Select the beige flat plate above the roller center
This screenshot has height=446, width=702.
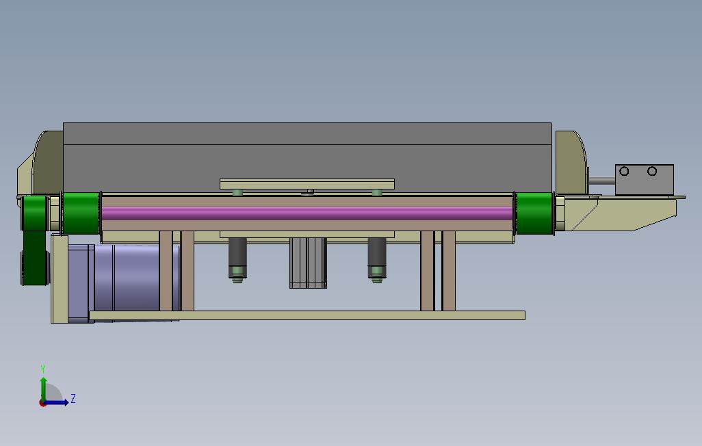(307, 184)
